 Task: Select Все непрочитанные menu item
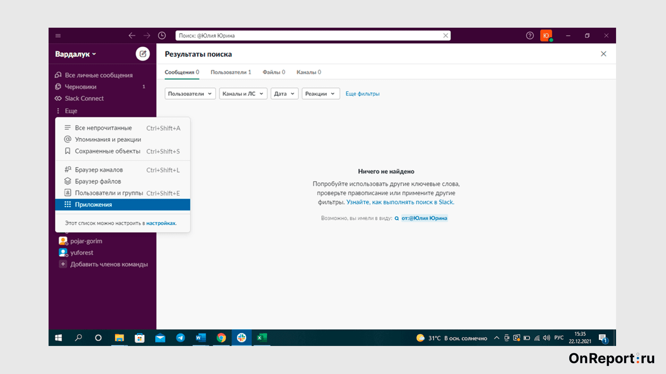pyautogui.click(x=122, y=128)
